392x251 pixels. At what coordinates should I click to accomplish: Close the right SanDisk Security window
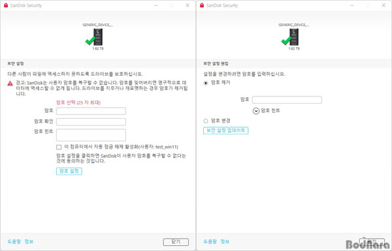(x=384, y=5)
